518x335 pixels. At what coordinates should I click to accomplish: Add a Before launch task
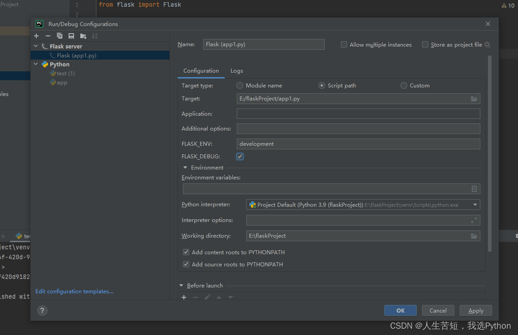pos(184,297)
